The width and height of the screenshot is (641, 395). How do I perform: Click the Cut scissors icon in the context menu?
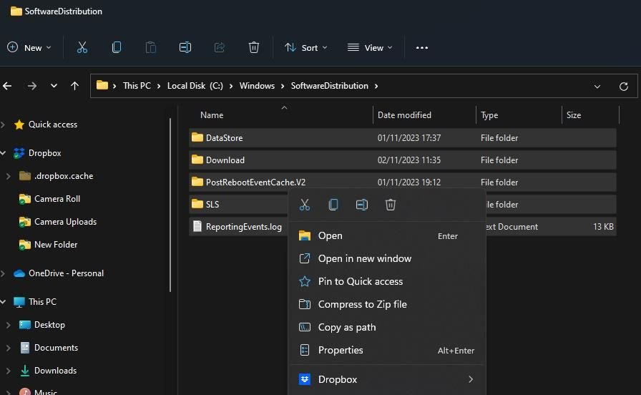coord(305,205)
